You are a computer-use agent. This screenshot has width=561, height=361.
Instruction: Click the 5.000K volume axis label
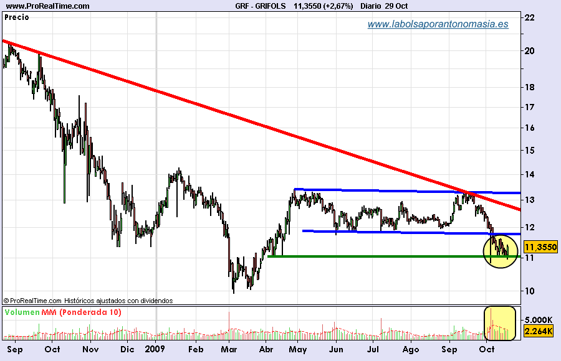539,319
